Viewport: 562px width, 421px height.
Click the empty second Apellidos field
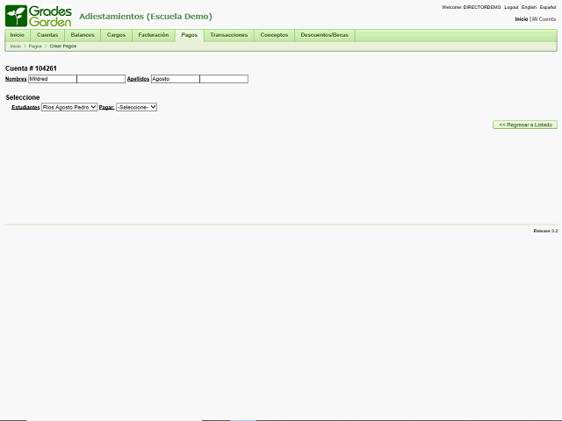(x=224, y=79)
